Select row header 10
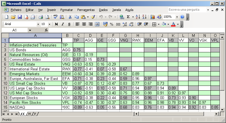 [5, 83]
